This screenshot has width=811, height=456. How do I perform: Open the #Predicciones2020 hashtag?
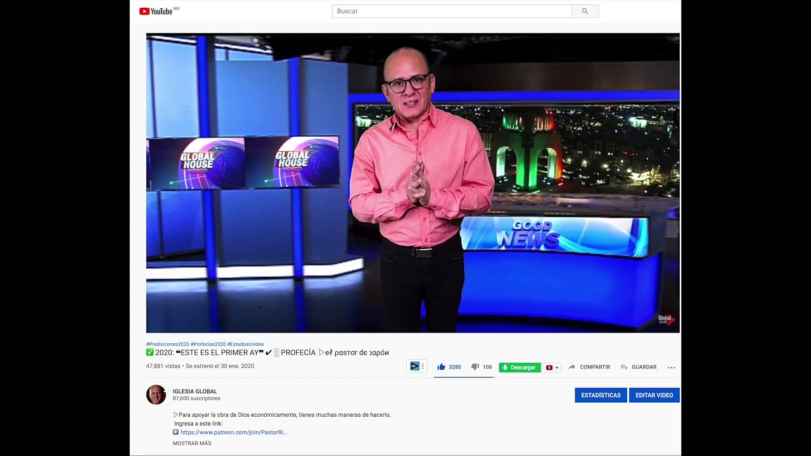click(x=168, y=345)
